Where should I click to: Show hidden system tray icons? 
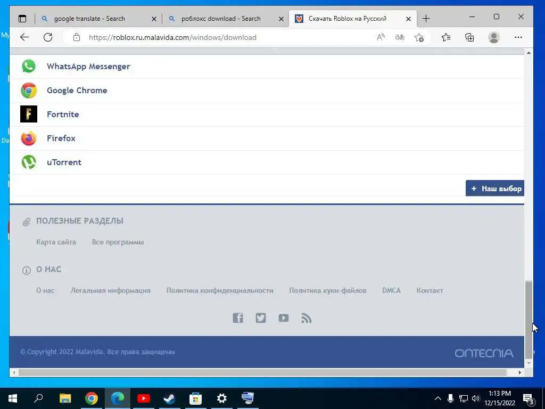[x=438, y=398]
